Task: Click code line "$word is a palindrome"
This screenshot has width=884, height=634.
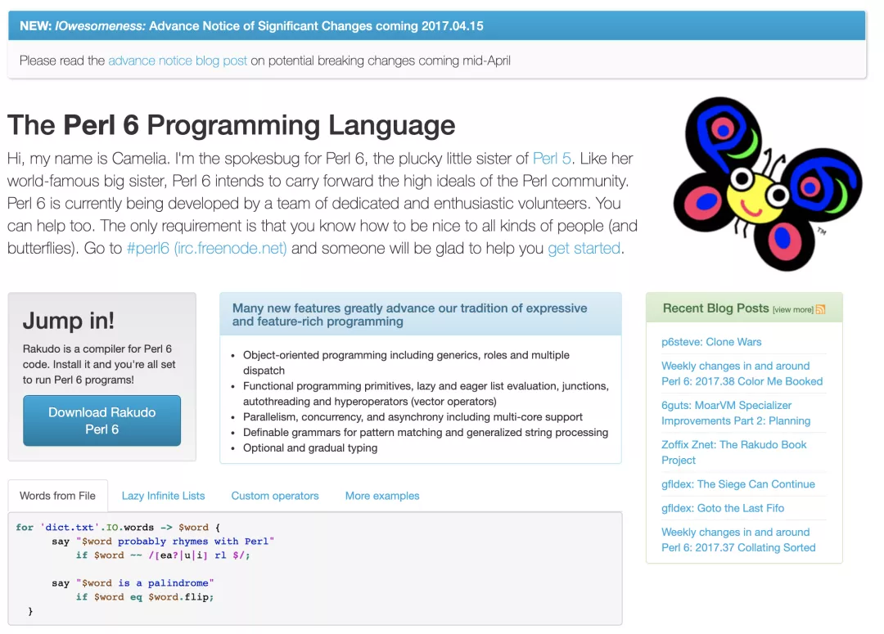Action: [x=133, y=583]
